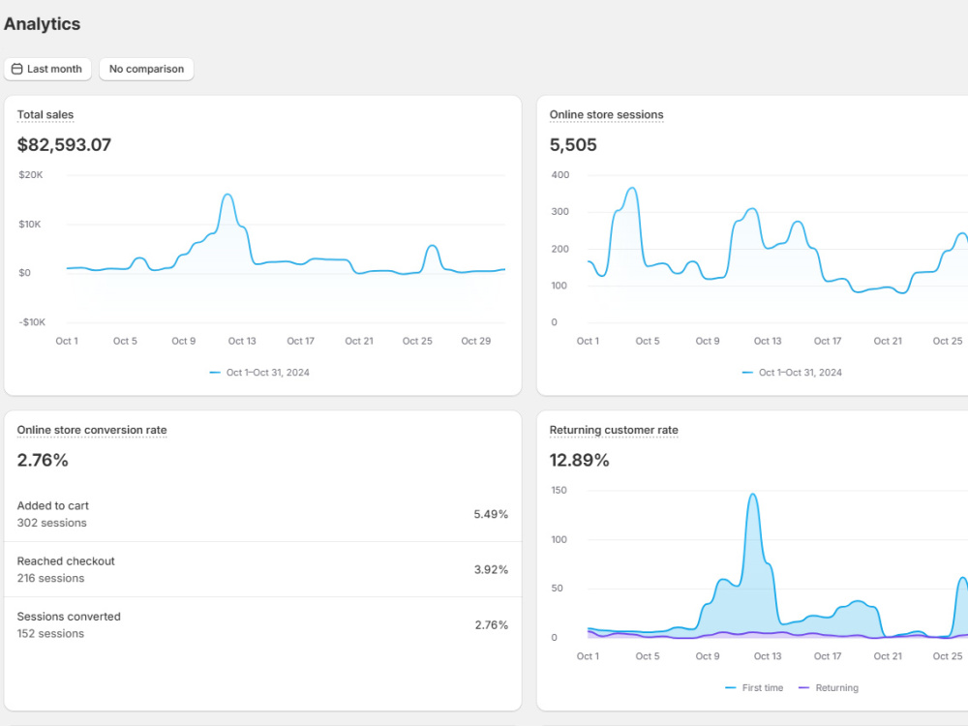Click the calendar icon in Last month button
This screenshot has height=726, width=968.
17,69
